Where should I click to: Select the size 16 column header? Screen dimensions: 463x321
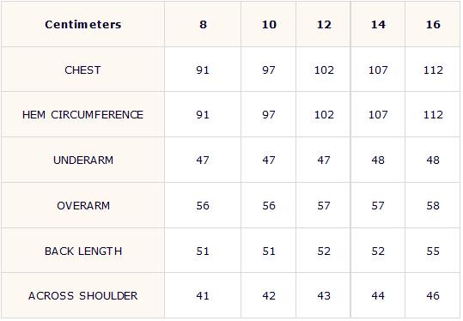(x=433, y=25)
